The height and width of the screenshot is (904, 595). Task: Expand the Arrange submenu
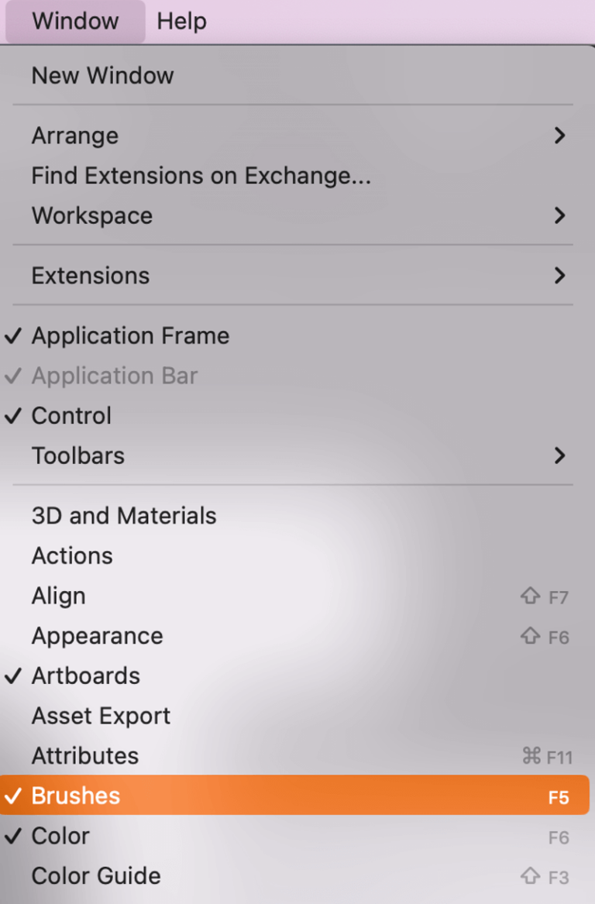click(74, 136)
